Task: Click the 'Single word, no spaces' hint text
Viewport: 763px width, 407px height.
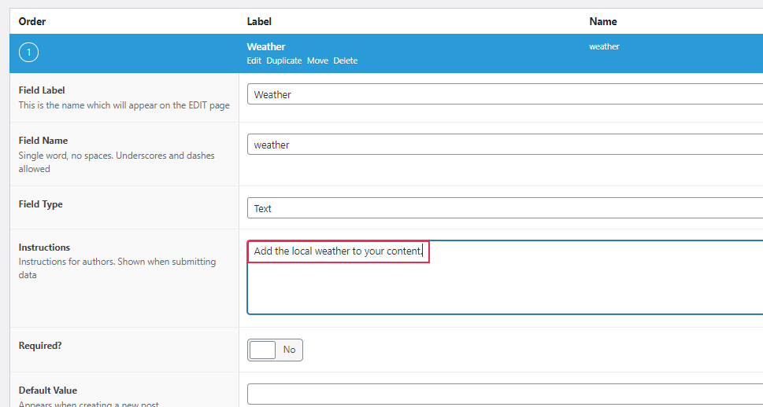Action: 117,162
